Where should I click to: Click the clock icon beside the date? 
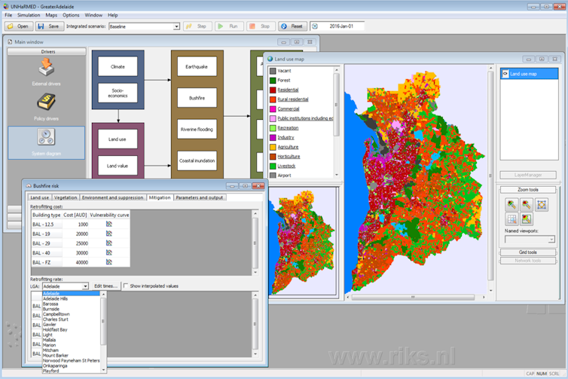tap(315, 26)
